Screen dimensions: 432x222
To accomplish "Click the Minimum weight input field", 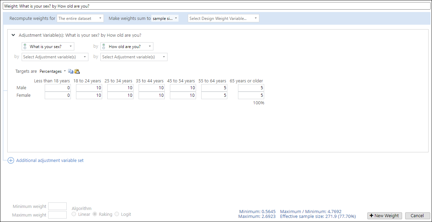I will [57, 206].
